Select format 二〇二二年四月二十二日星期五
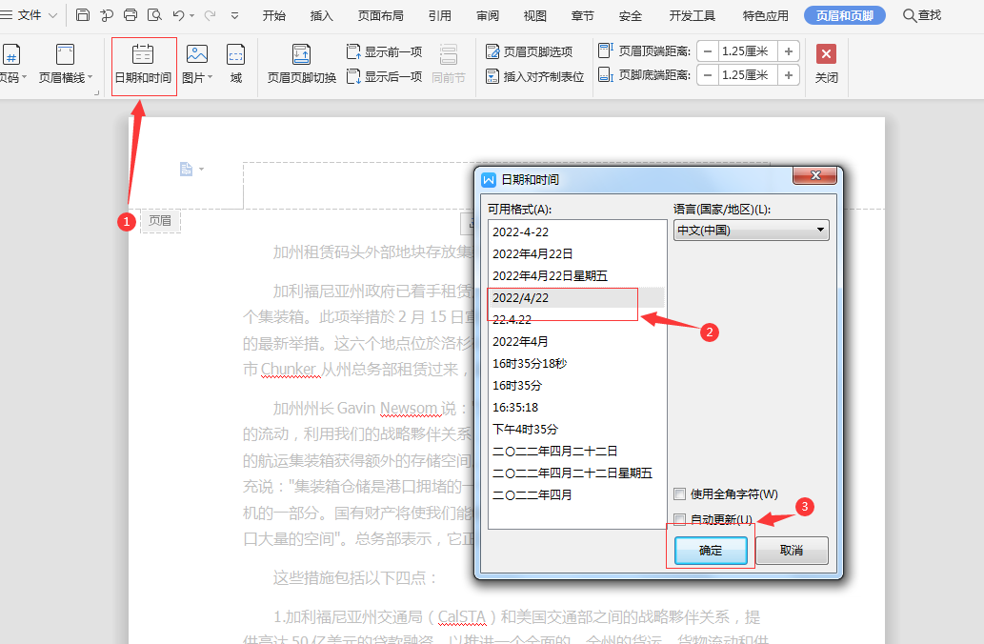Viewport: 984px width, 644px height. (576, 473)
